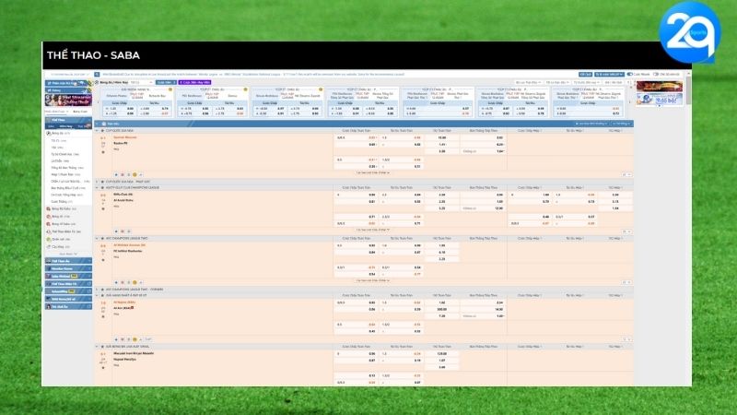Click the gold coin icon on first featured match card
Screen dimensions: 737x415
[170, 89]
